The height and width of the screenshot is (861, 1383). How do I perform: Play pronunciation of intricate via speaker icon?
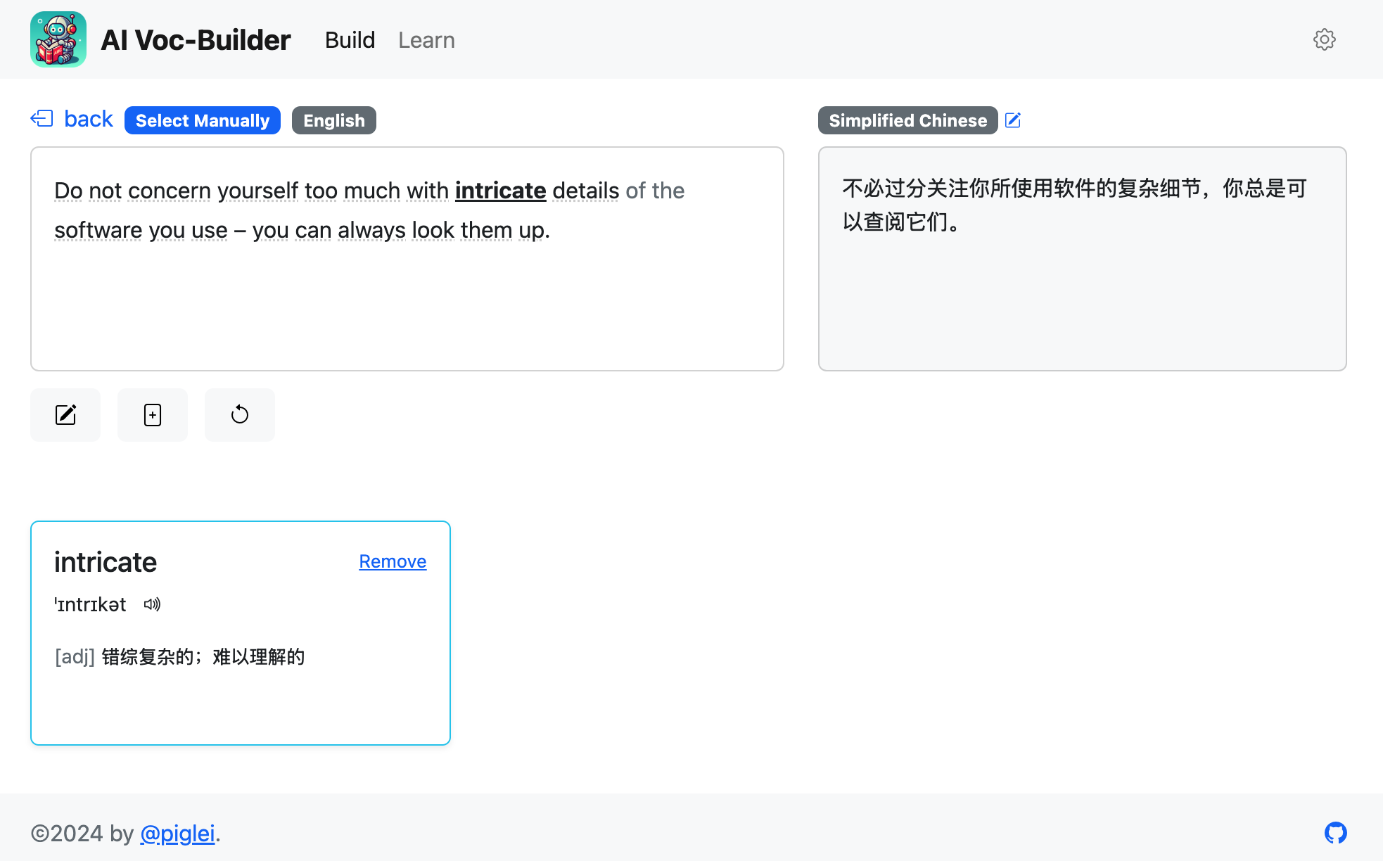(151, 604)
